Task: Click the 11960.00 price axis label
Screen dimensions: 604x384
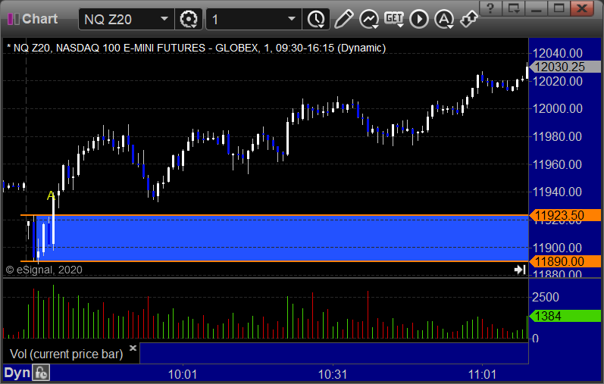Action: pos(557,164)
